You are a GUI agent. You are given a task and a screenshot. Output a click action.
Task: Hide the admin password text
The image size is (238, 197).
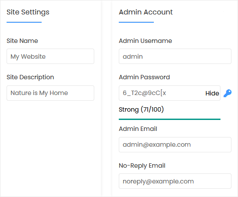coord(212,93)
